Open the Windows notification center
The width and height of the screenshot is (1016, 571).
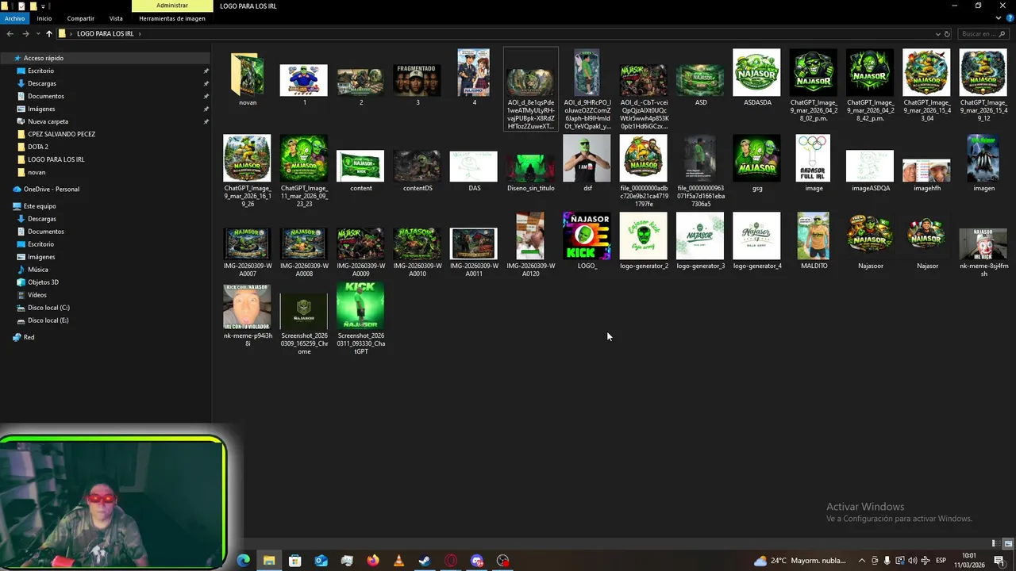999,561
